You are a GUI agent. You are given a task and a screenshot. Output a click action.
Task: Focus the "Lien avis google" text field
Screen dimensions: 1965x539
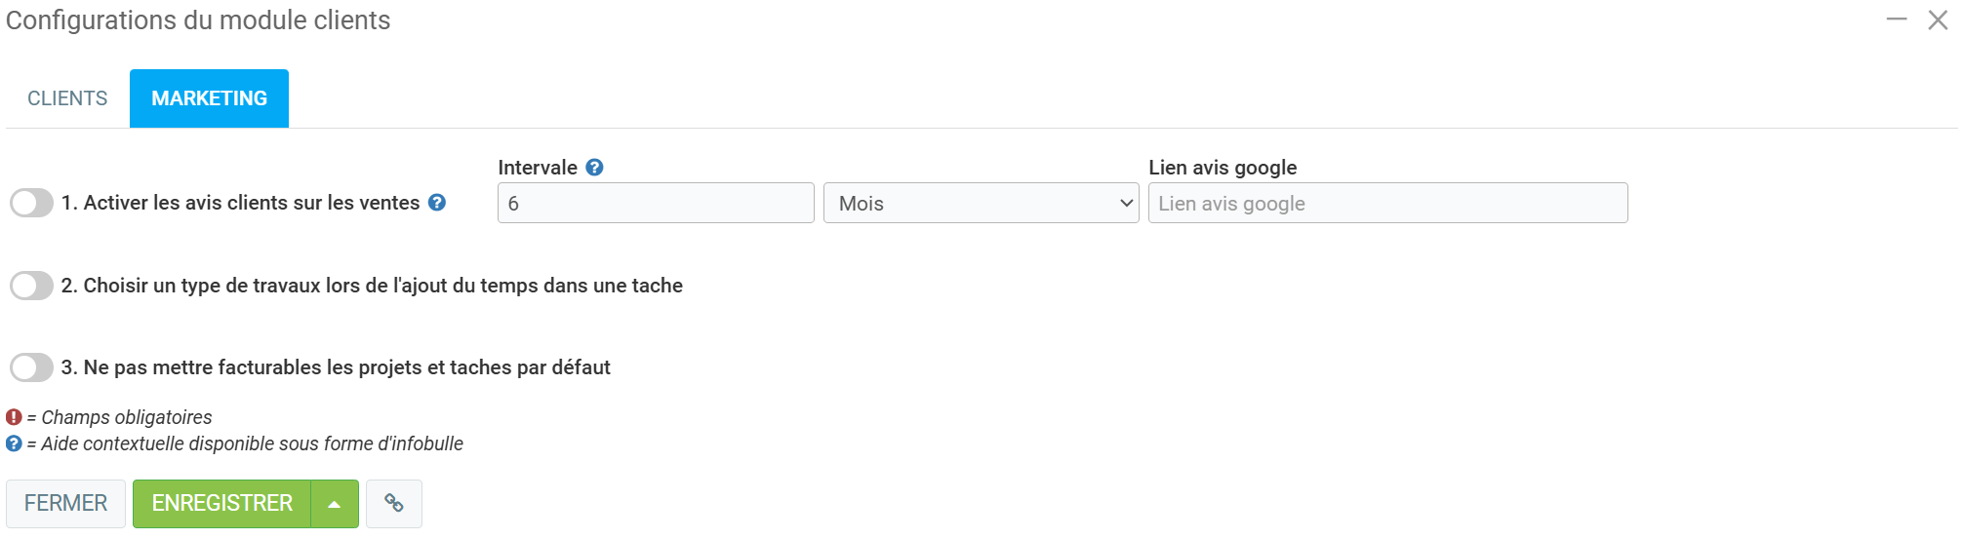pyautogui.click(x=1387, y=203)
